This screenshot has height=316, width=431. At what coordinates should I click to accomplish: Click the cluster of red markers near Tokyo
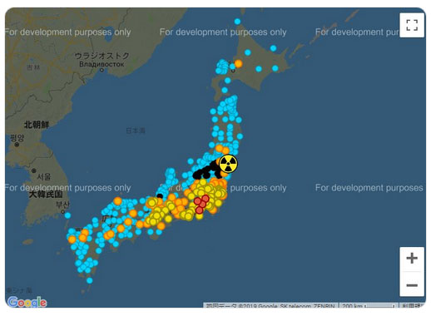click(201, 205)
